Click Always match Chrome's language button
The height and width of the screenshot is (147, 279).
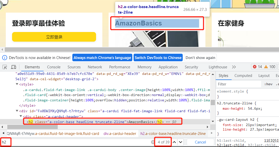pos(102,58)
